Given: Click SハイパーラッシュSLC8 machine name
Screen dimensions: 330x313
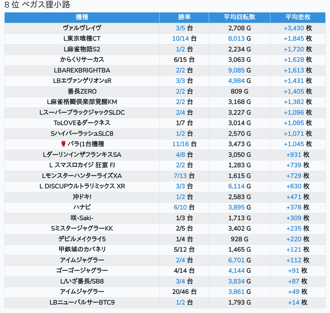Looking at the screenshot, I should 82,134.
